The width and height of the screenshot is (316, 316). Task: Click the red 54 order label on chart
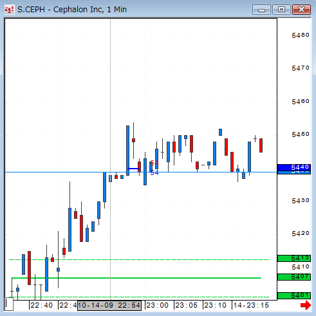coord(154,163)
